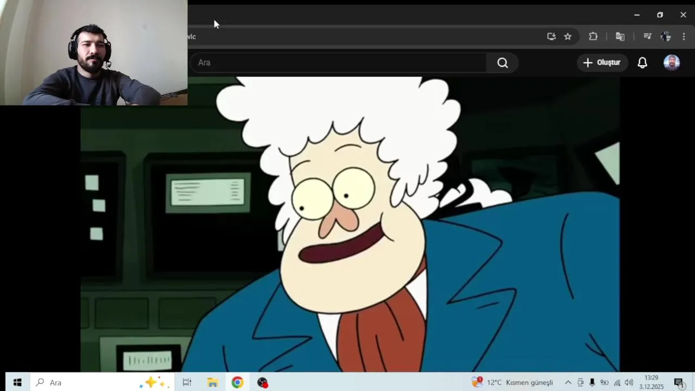Screen dimensions: 695x391
Task: Switch to Chrome in the taskbar
Action: (237, 382)
